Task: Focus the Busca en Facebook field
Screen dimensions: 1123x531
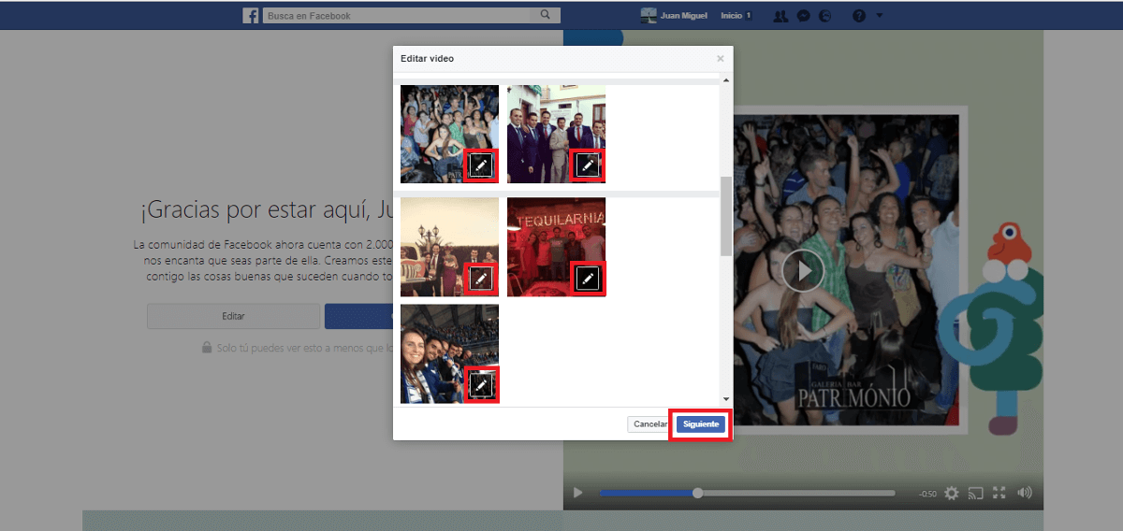Action: pyautogui.click(x=397, y=15)
